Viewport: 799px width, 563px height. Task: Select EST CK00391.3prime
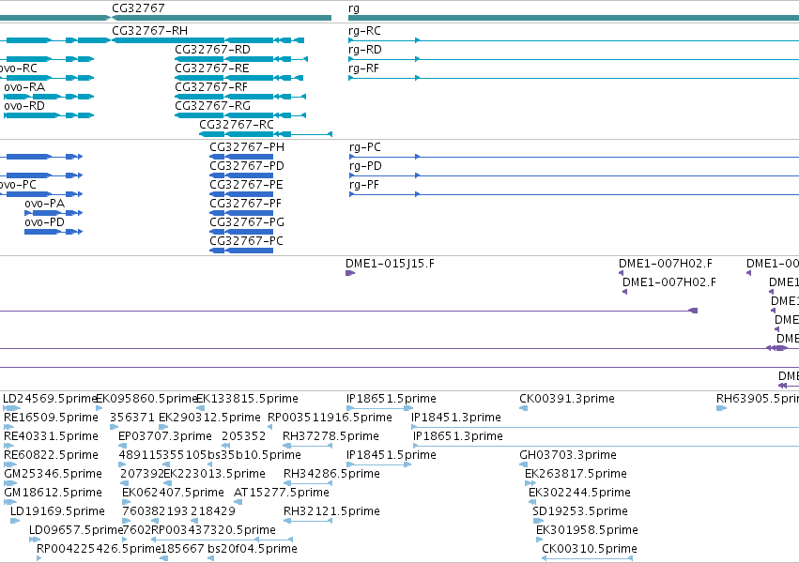[523, 408]
